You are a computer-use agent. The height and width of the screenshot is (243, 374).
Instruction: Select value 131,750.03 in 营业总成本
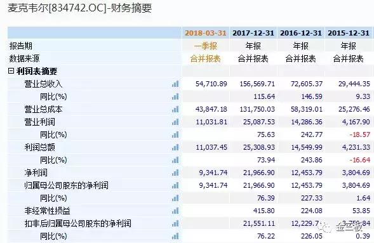click(257, 109)
